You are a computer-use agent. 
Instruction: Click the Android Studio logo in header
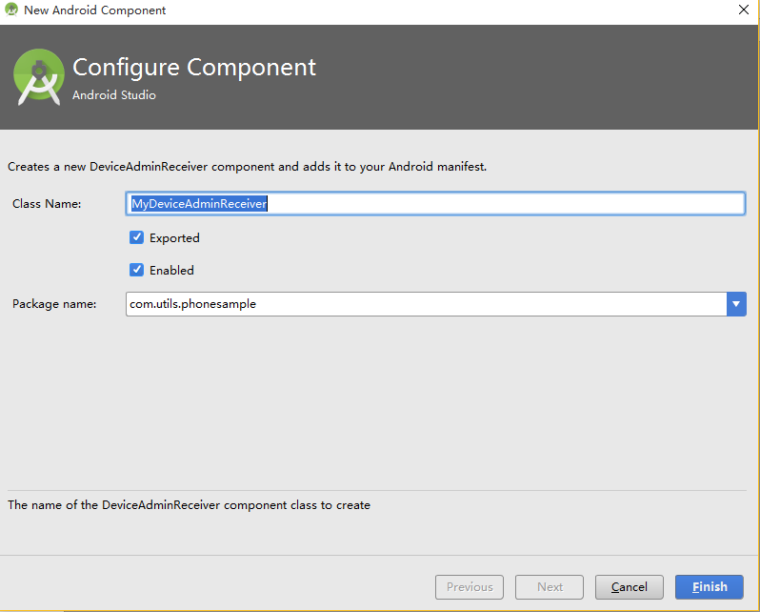(x=39, y=76)
